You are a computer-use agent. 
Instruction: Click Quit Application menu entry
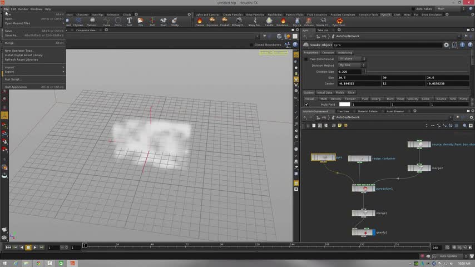16,87
